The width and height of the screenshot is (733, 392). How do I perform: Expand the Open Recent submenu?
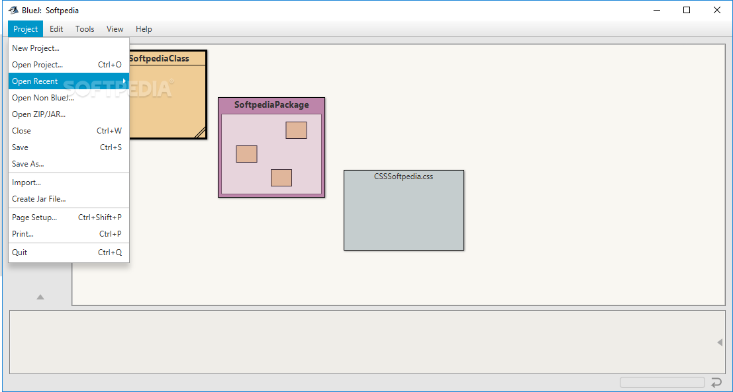pos(69,81)
